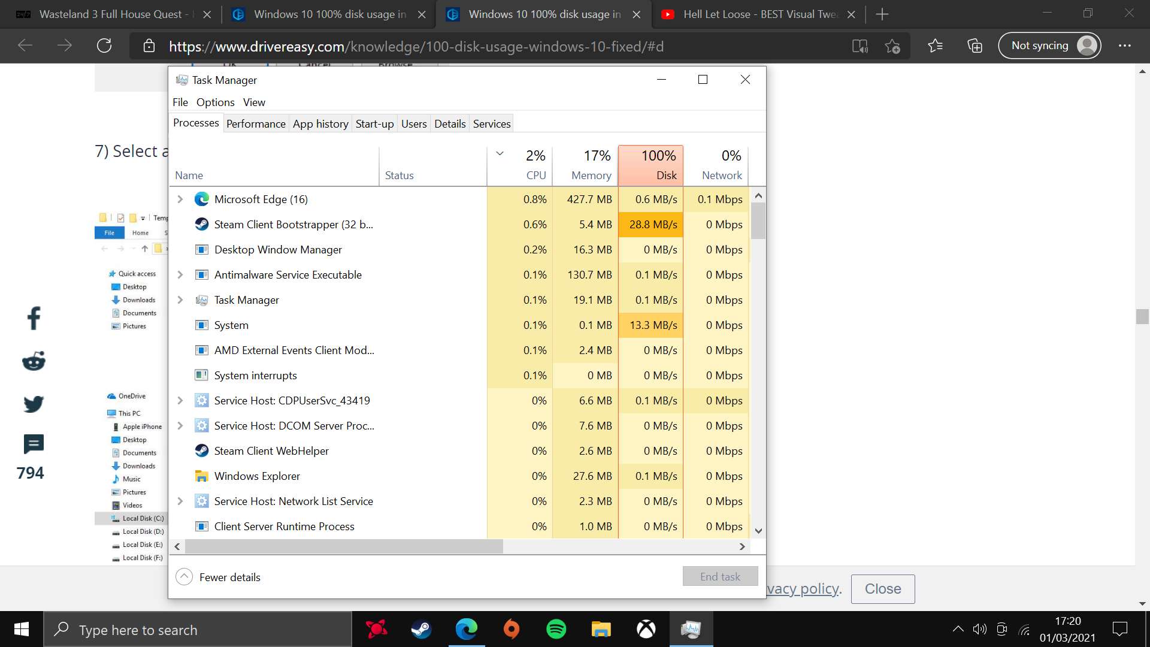Switch to the App history tab
The image size is (1150, 647).
[x=320, y=123]
